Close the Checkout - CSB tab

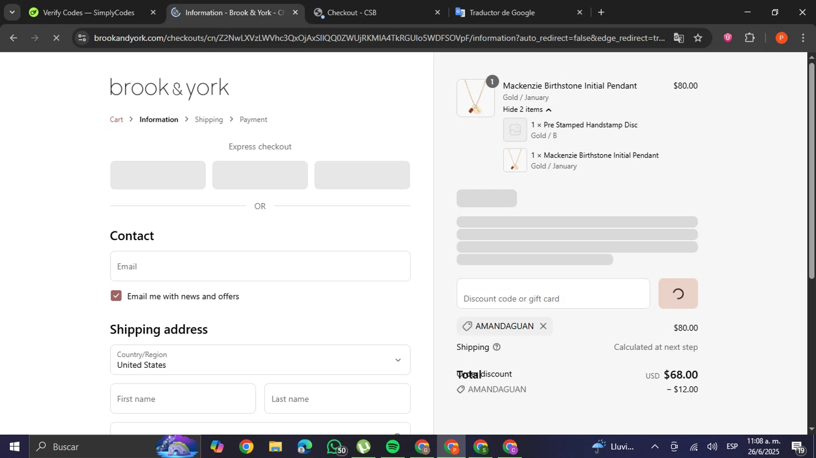click(x=437, y=12)
